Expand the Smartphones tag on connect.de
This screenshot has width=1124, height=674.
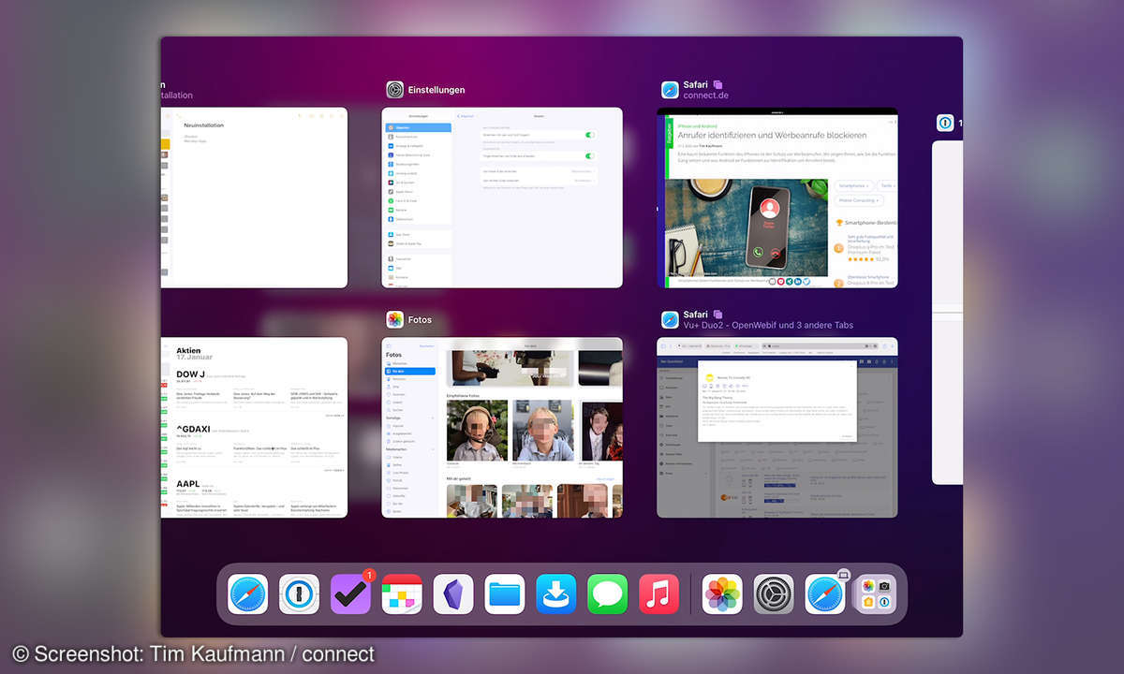click(x=853, y=186)
